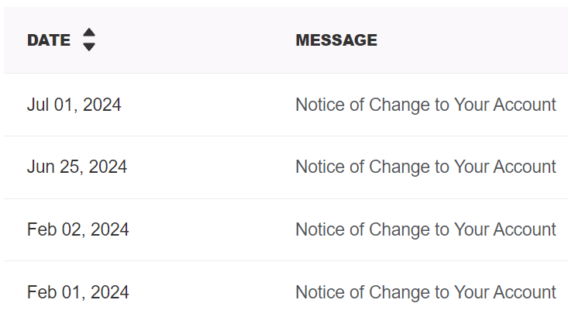Viewport: 568px width, 317px height.
Task: Click the word "Account" in the Jul 01 notice
Action: point(525,105)
